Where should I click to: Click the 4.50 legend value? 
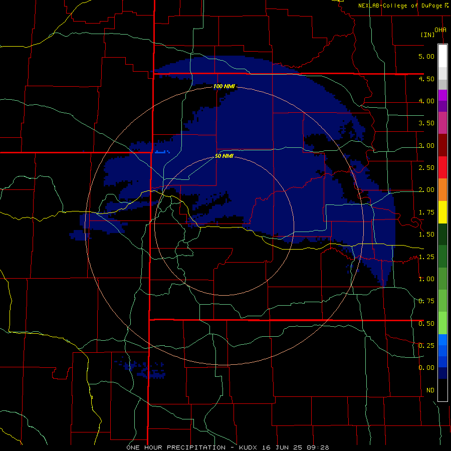tap(426, 79)
